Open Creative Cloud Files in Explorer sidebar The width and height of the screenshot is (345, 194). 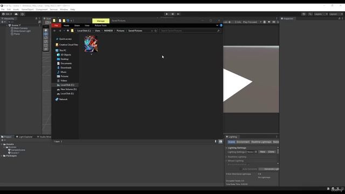(67, 45)
